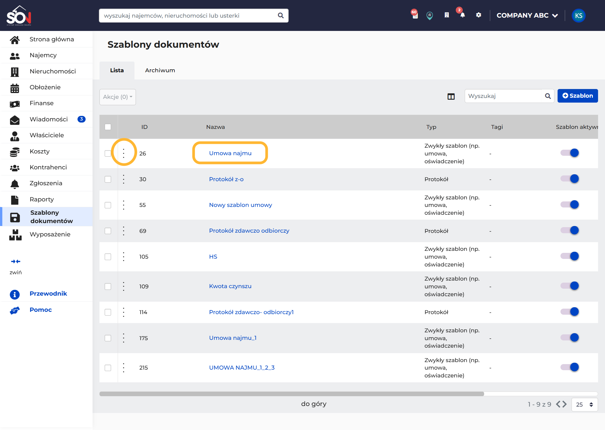Go to next page arrow
The height and width of the screenshot is (430, 605).
[x=565, y=404]
